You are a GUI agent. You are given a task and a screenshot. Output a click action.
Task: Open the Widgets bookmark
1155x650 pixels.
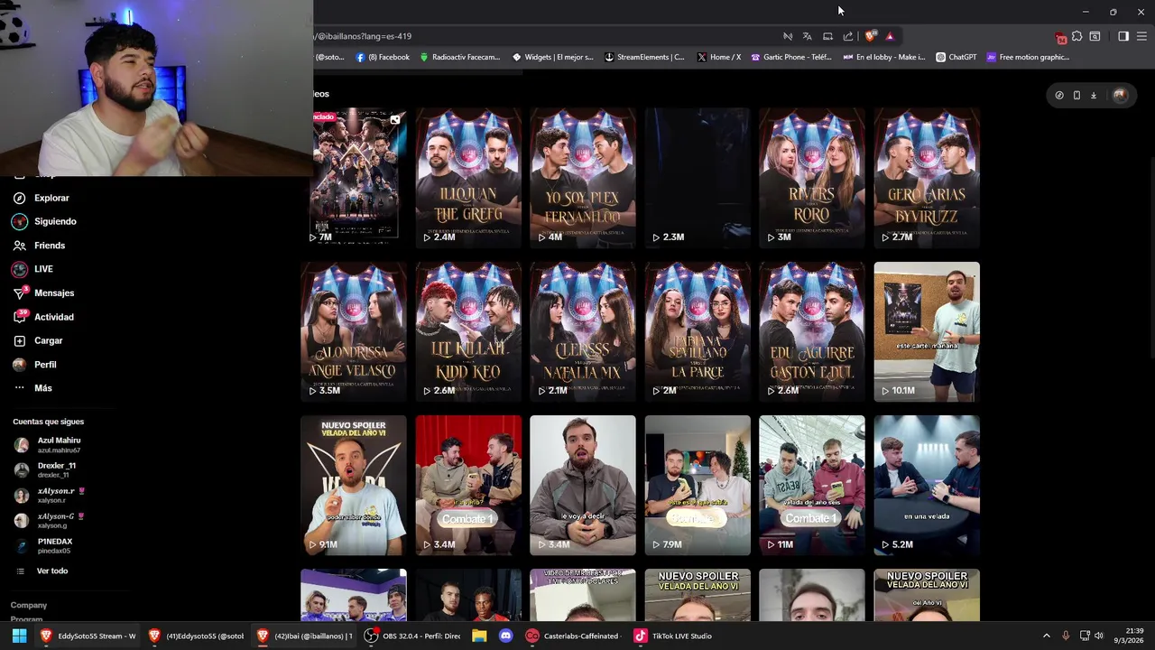(x=553, y=57)
